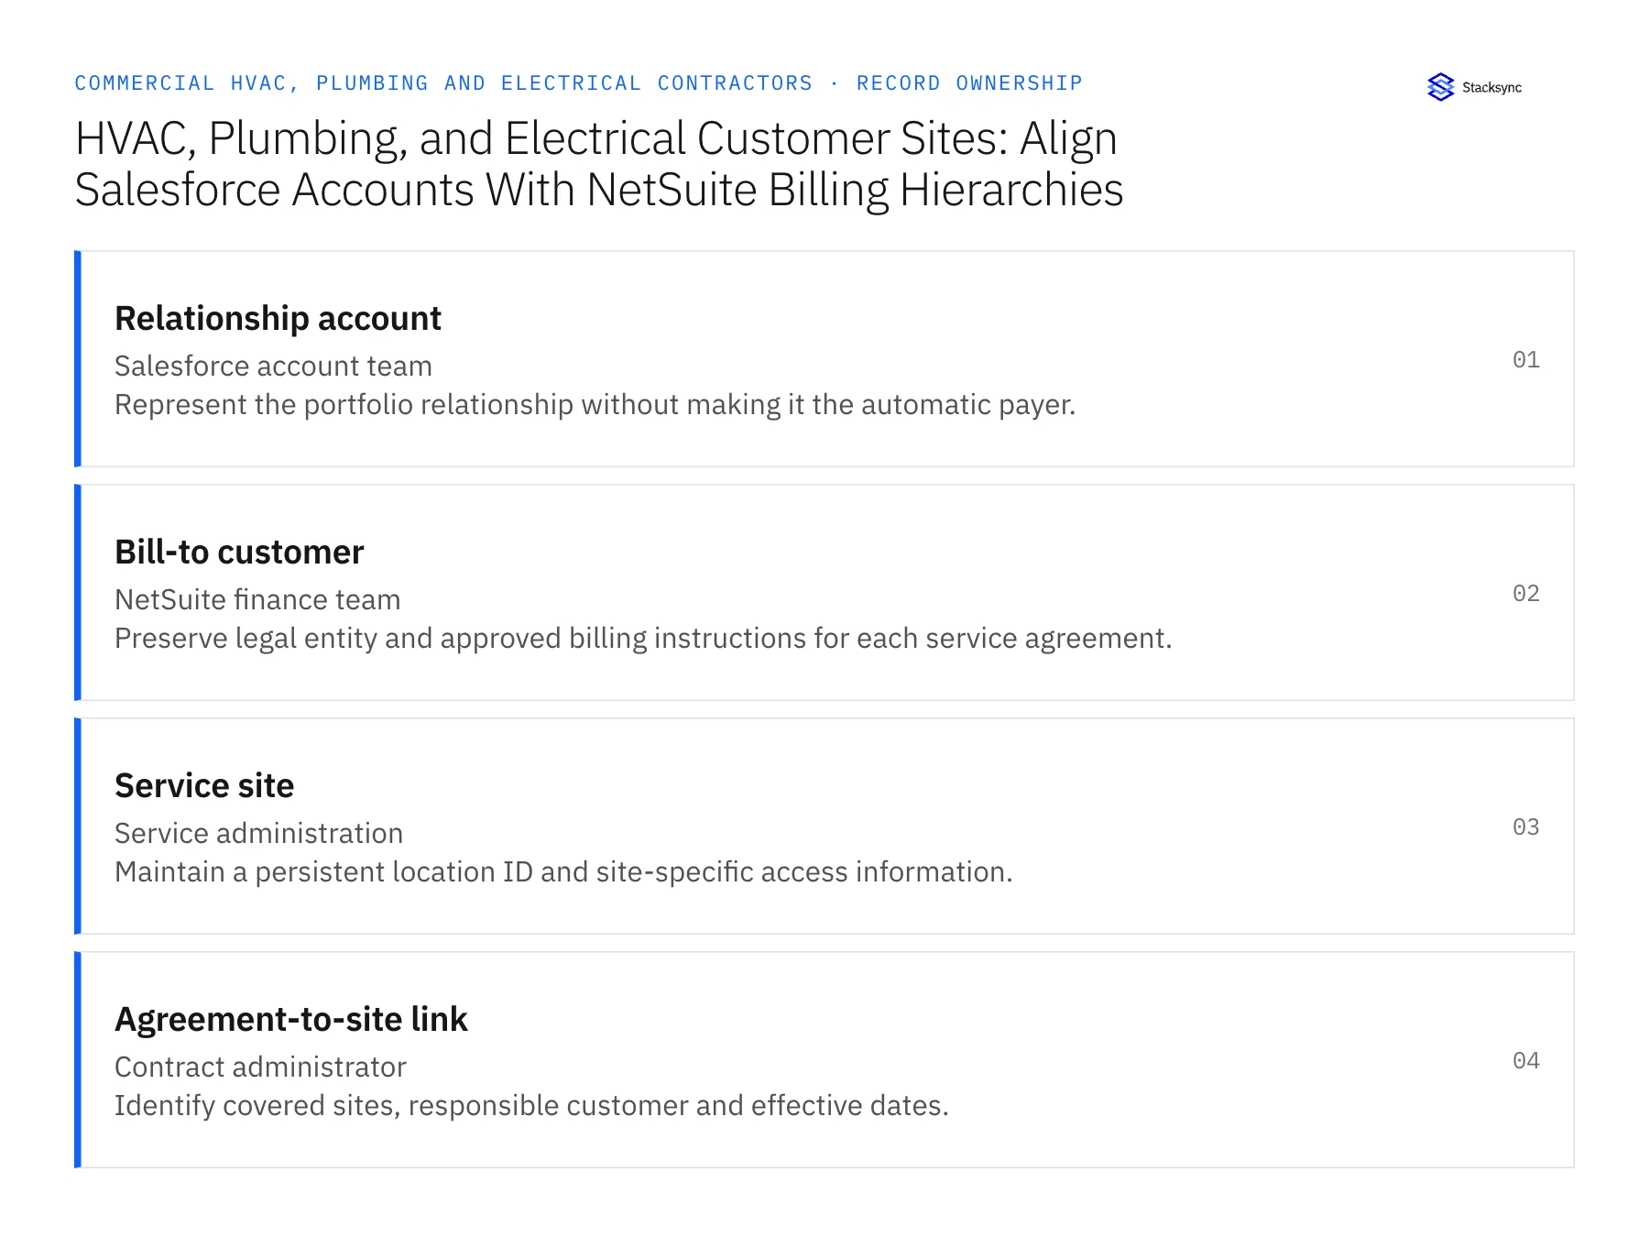Select text 'Maintain a persistent location ID and site-specific access information.'
Screen dimensions: 1649x1237
[563, 872]
